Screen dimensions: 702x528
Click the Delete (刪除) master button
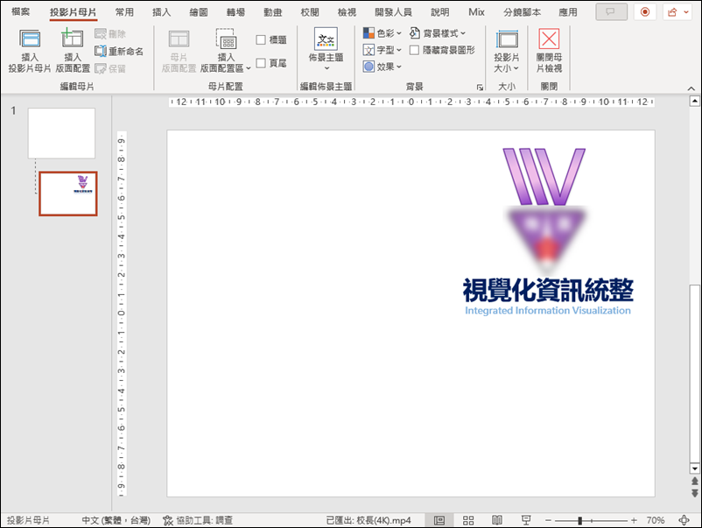pos(110,33)
